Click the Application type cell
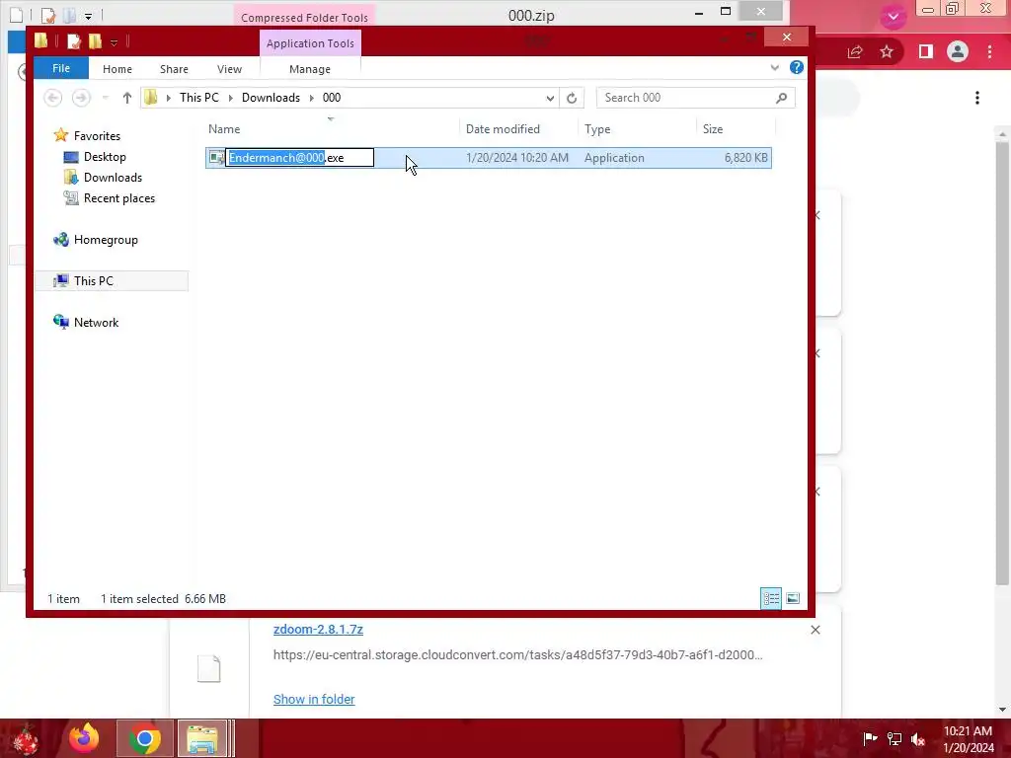This screenshot has height=758, width=1011. pyautogui.click(x=614, y=158)
